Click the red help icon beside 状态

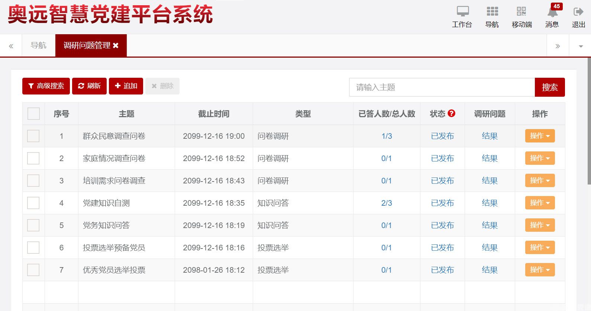click(452, 113)
